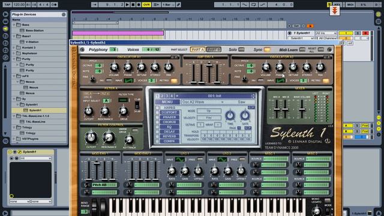Click Oscillator A2 Phase knob
Screen dimensions: 384x216
point(280,67)
